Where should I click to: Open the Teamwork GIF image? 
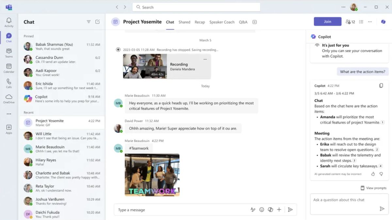[152, 175]
